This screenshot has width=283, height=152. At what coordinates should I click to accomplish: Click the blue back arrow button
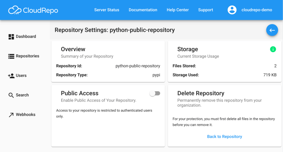(272, 30)
